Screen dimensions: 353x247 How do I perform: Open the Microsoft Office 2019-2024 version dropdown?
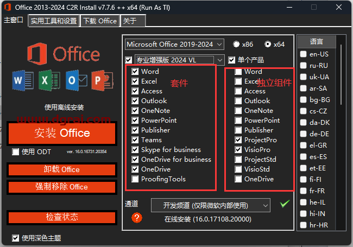174,45
